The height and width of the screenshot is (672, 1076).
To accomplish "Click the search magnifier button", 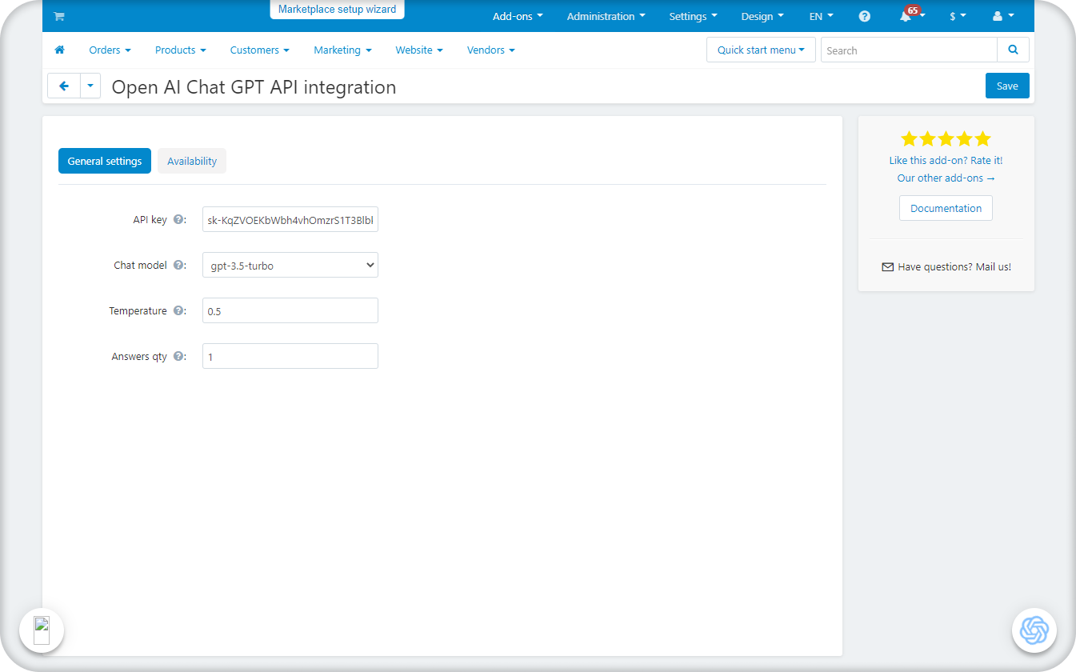I will click(1014, 50).
